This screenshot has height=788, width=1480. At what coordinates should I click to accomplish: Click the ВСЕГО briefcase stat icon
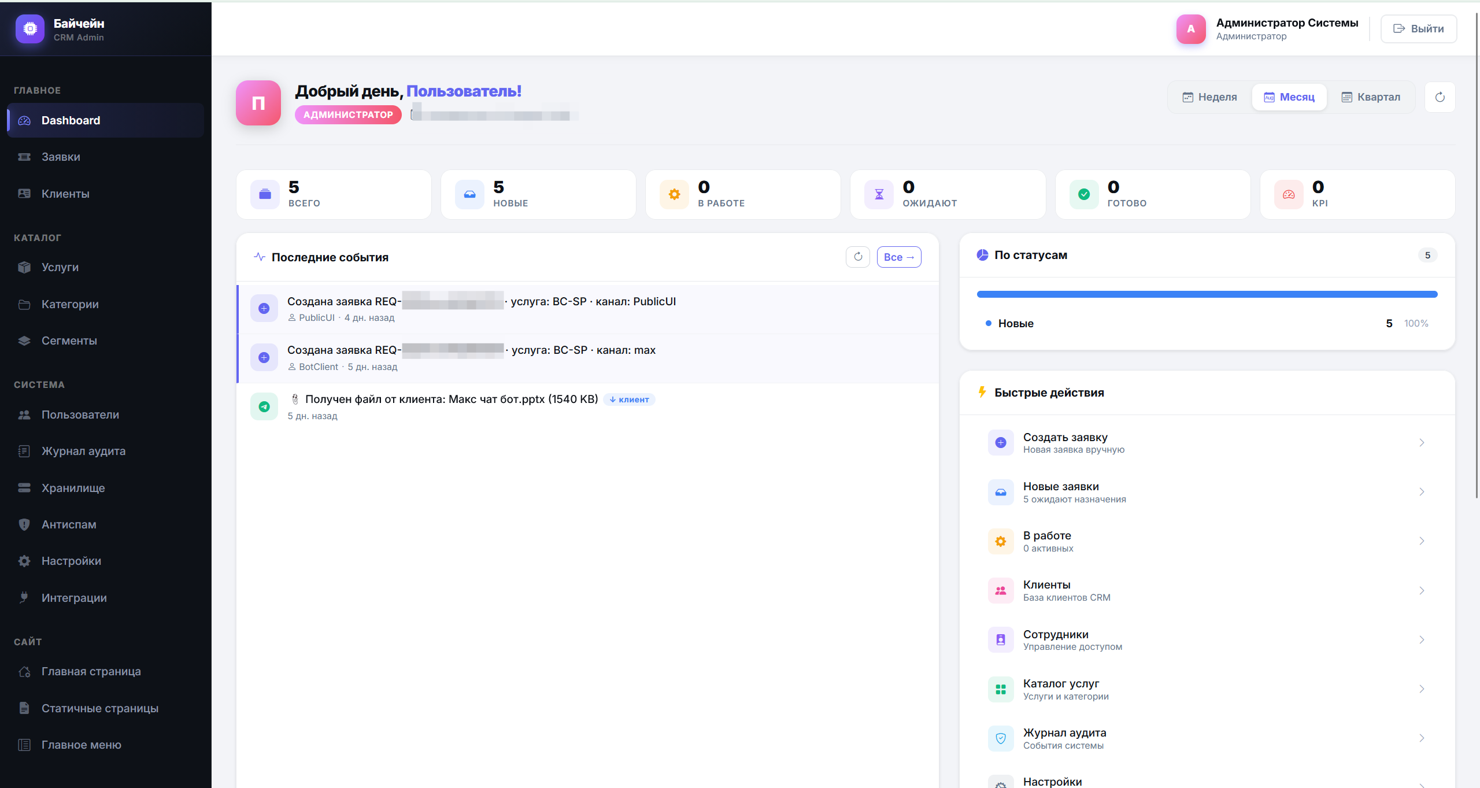pos(265,194)
